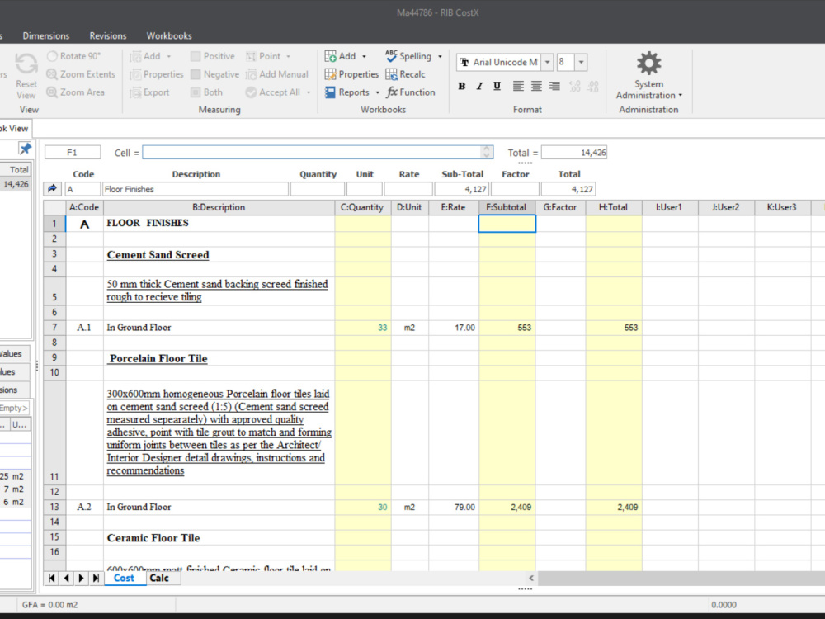Viewport: 825px width, 619px height.
Task: Click the align center button
Action: click(535, 85)
